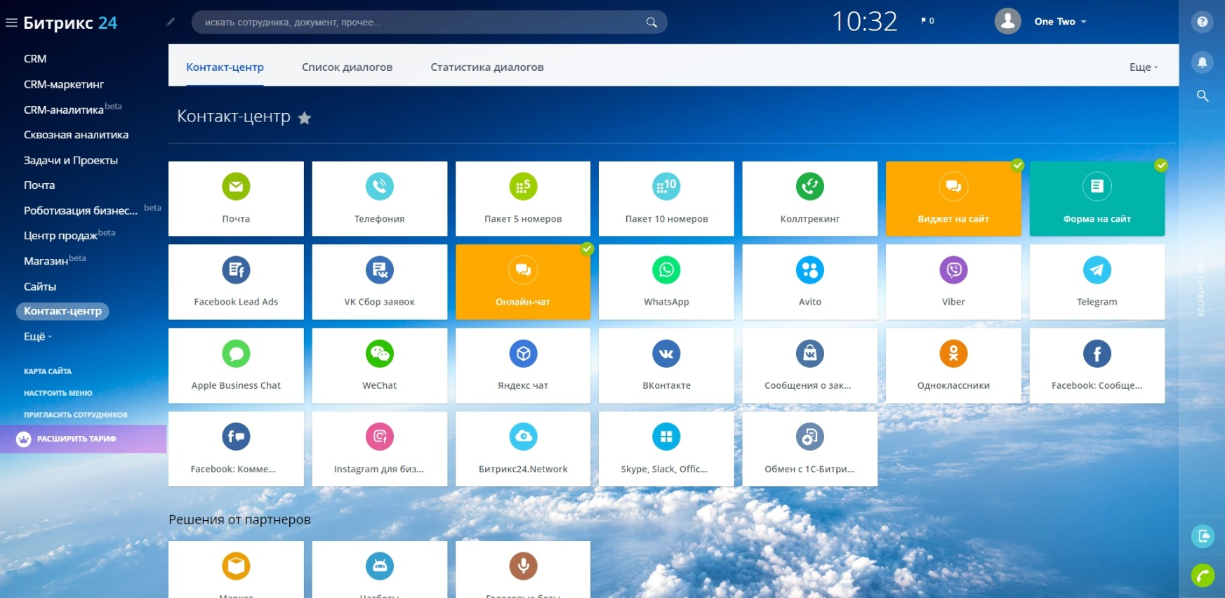Open the Почта mail channel tile
The width and height of the screenshot is (1225, 598).
point(236,199)
